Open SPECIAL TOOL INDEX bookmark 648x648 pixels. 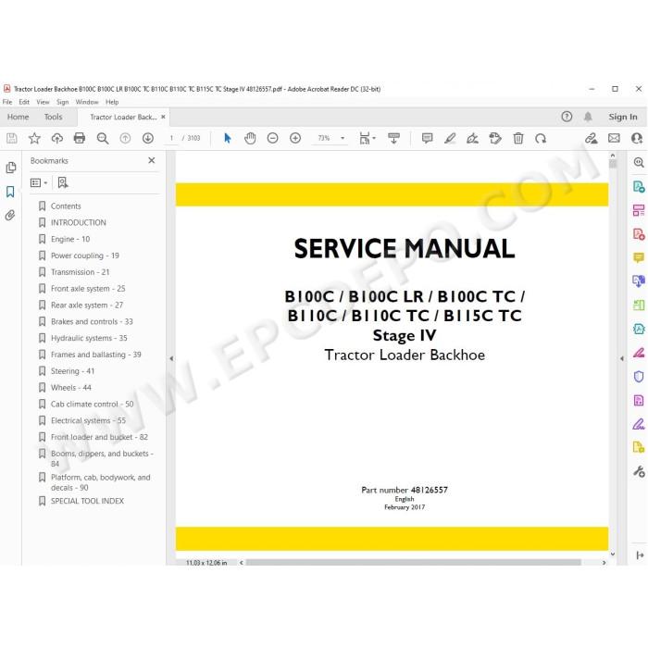pyautogui.click(x=87, y=501)
